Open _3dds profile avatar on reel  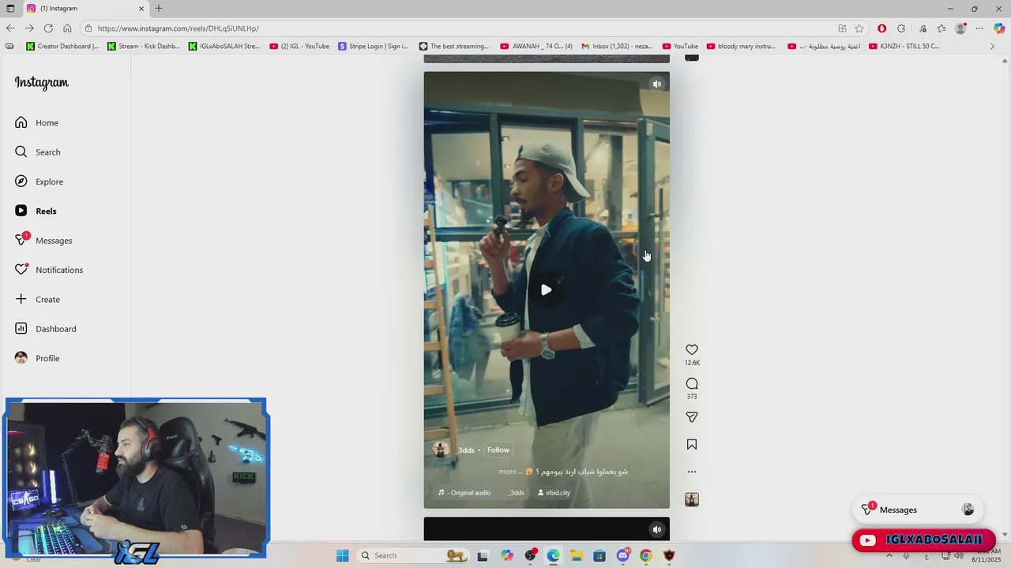[x=441, y=450]
